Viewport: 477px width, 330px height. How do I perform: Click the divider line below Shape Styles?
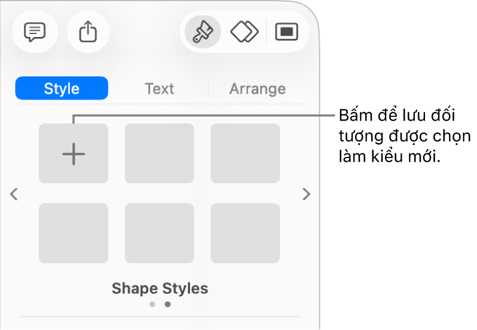point(160,316)
